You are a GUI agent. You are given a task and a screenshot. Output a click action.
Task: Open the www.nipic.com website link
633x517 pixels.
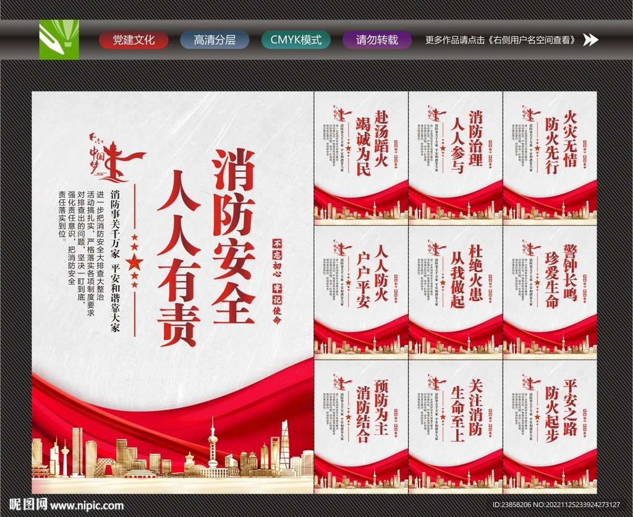[87, 505]
